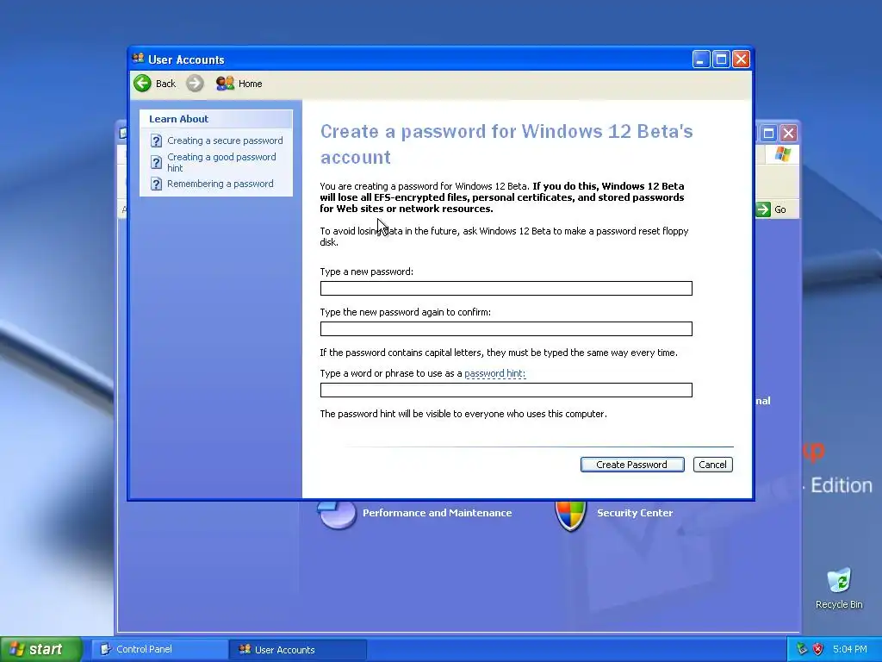Viewport: 882px width, 662px height.
Task: Focus the confirm new password field
Action: (506, 328)
